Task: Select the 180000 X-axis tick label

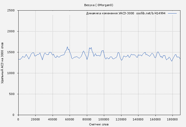Action: 172,120
